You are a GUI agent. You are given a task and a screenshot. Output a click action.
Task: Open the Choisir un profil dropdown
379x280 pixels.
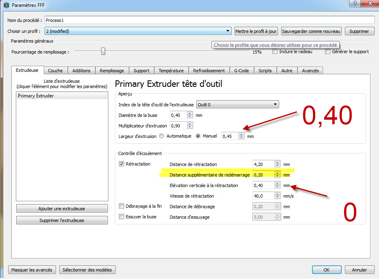(x=138, y=31)
